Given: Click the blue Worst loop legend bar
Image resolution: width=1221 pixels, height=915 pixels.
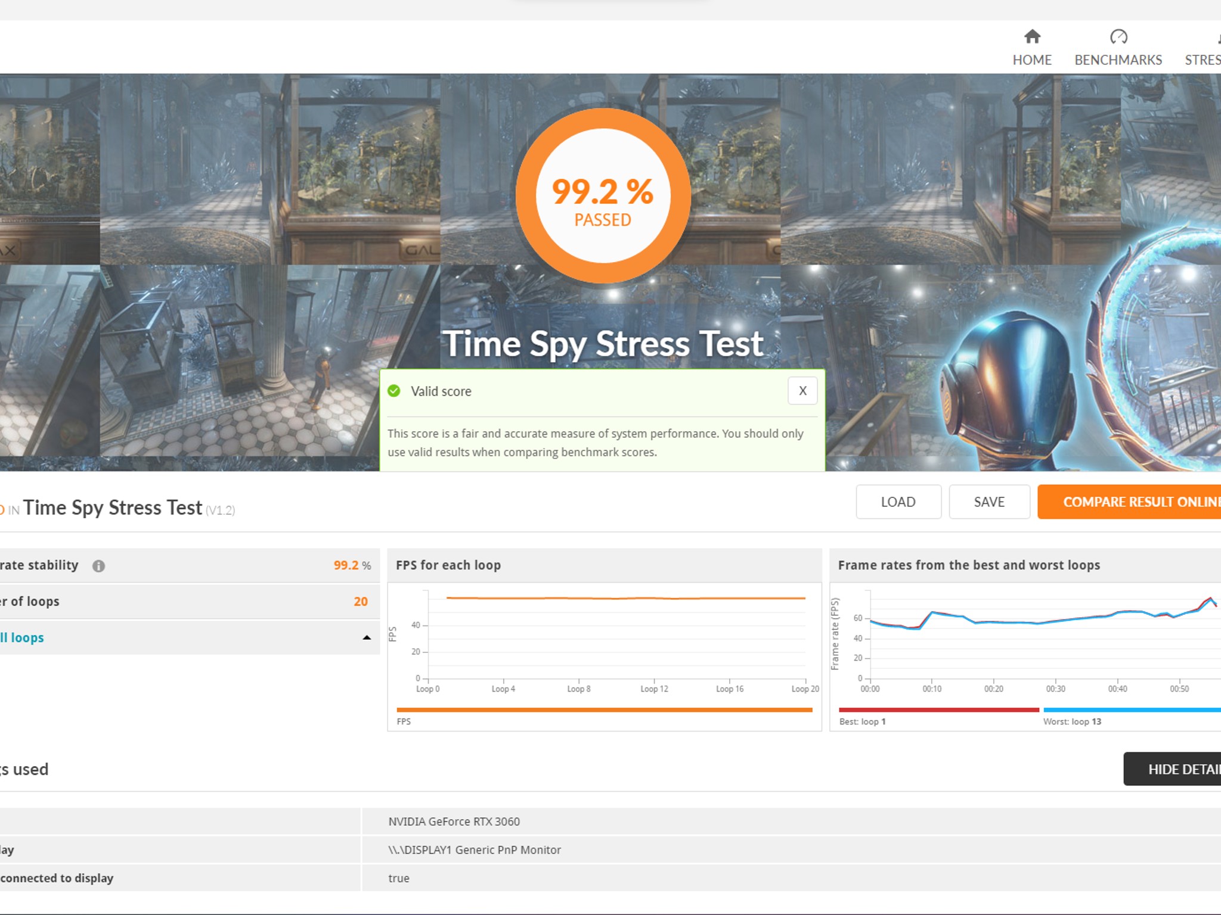Looking at the screenshot, I should [x=1132, y=709].
